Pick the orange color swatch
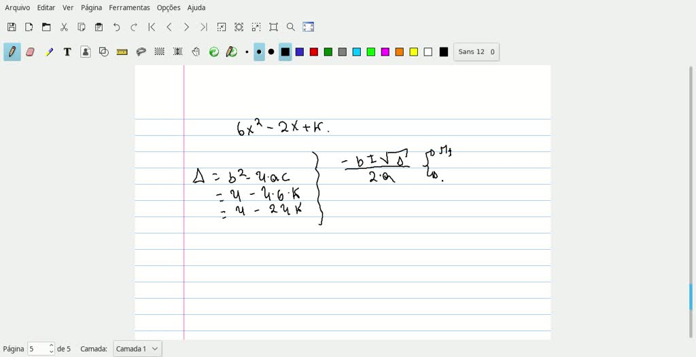This screenshot has width=696, height=357. 400,52
